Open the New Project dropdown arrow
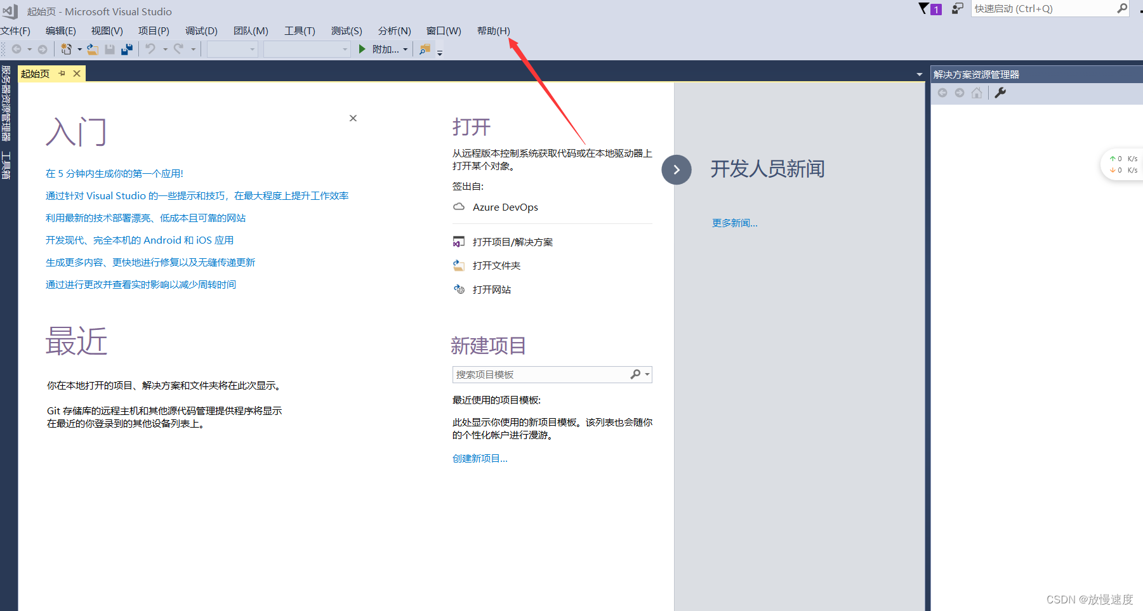1143x611 pixels. click(x=79, y=49)
